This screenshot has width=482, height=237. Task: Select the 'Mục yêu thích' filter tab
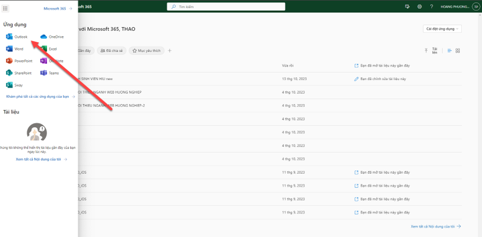coord(147,51)
